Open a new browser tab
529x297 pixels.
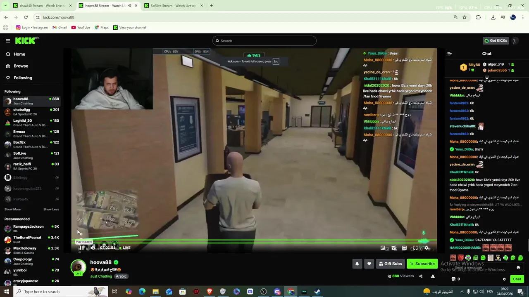(211, 6)
